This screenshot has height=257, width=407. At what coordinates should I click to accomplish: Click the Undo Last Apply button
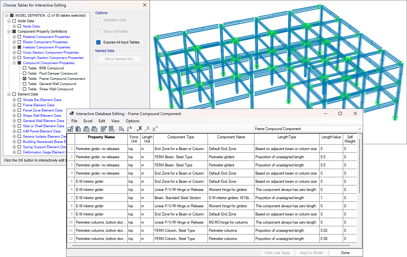coord(277,253)
